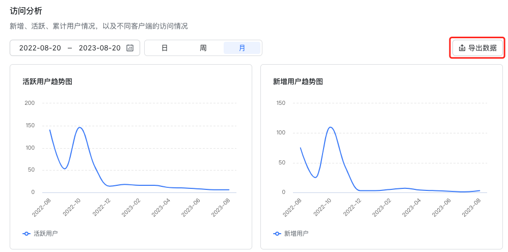Toggle the 新增用户 legend series marker

click(277, 234)
